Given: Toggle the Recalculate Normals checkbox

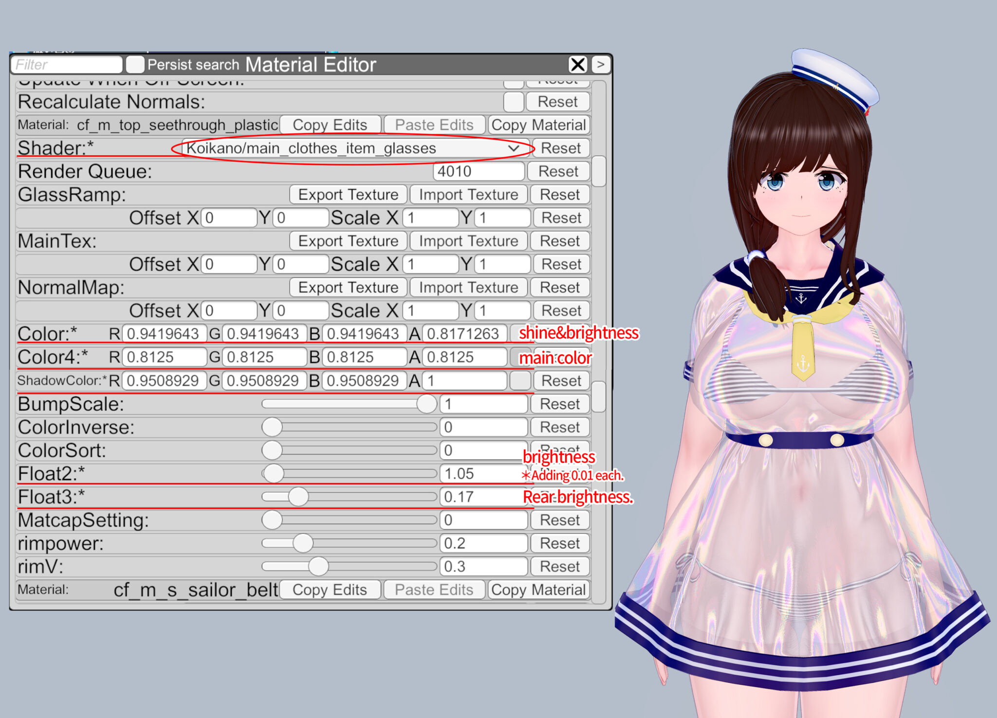Looking at the screenshot, I should click(513, 101).
